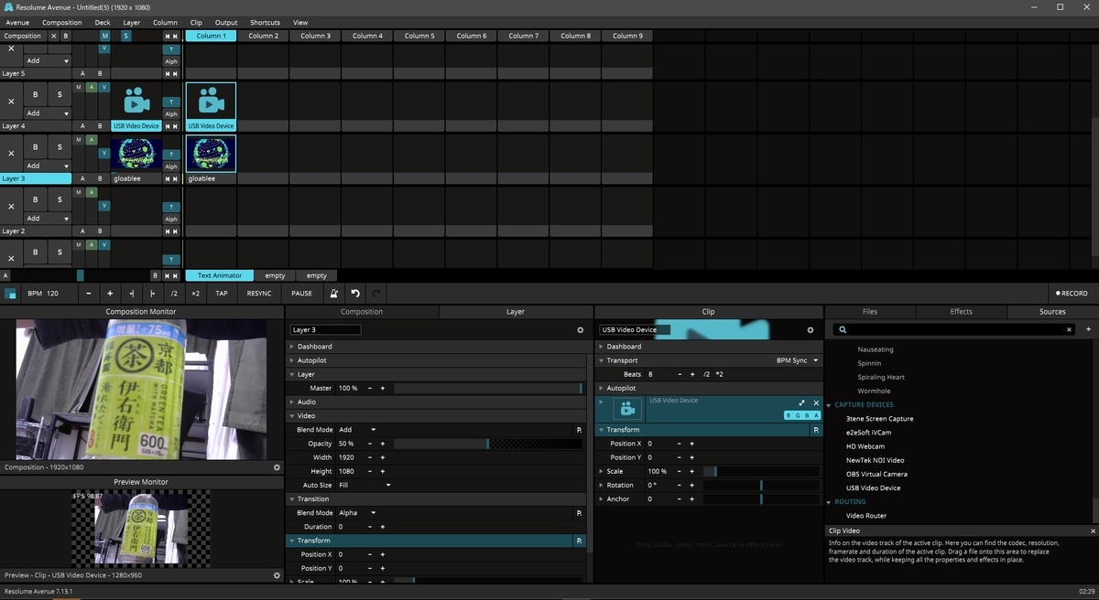Close the Clip Video help panel
The width and height of the screenshot is (1099, 600).
click(x=1093, y=530)
